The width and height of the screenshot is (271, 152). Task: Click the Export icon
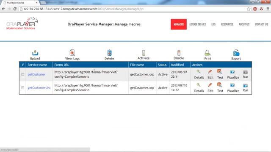pyautogui.click(x=236, y=53)
